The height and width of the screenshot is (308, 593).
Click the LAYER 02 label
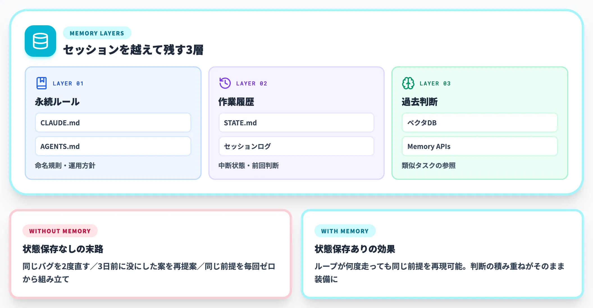(x=252, y=83)
